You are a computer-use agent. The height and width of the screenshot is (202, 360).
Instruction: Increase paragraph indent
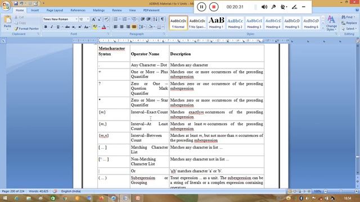click(x=148, y=19)
